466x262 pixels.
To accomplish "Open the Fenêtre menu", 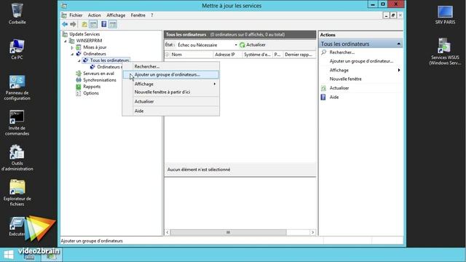I will pos(138,15).
